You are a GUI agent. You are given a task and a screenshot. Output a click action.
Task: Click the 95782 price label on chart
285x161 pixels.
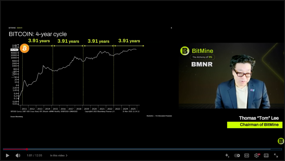click(x=14, y=50)
